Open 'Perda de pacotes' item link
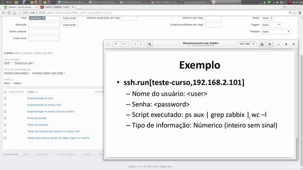Image resolution: width=303 pixels, height=170 pixels. click(37, 118)
